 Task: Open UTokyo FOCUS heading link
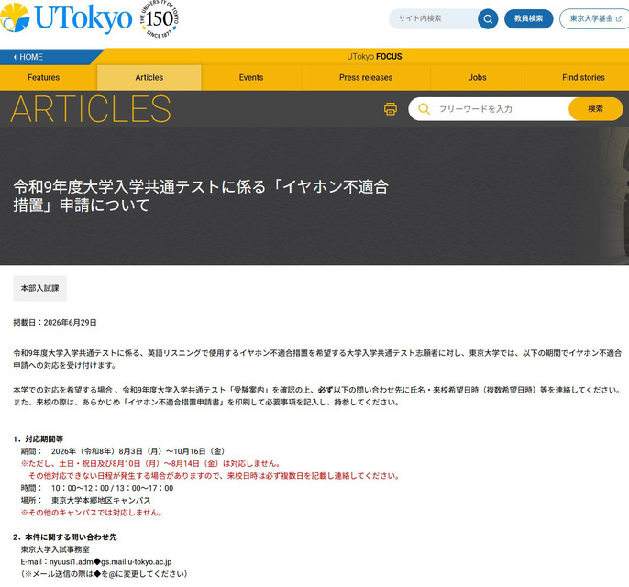tap(374, 57)
